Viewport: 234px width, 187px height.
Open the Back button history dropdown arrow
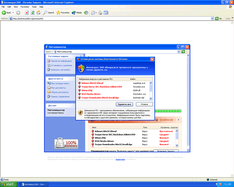point(13,13)
